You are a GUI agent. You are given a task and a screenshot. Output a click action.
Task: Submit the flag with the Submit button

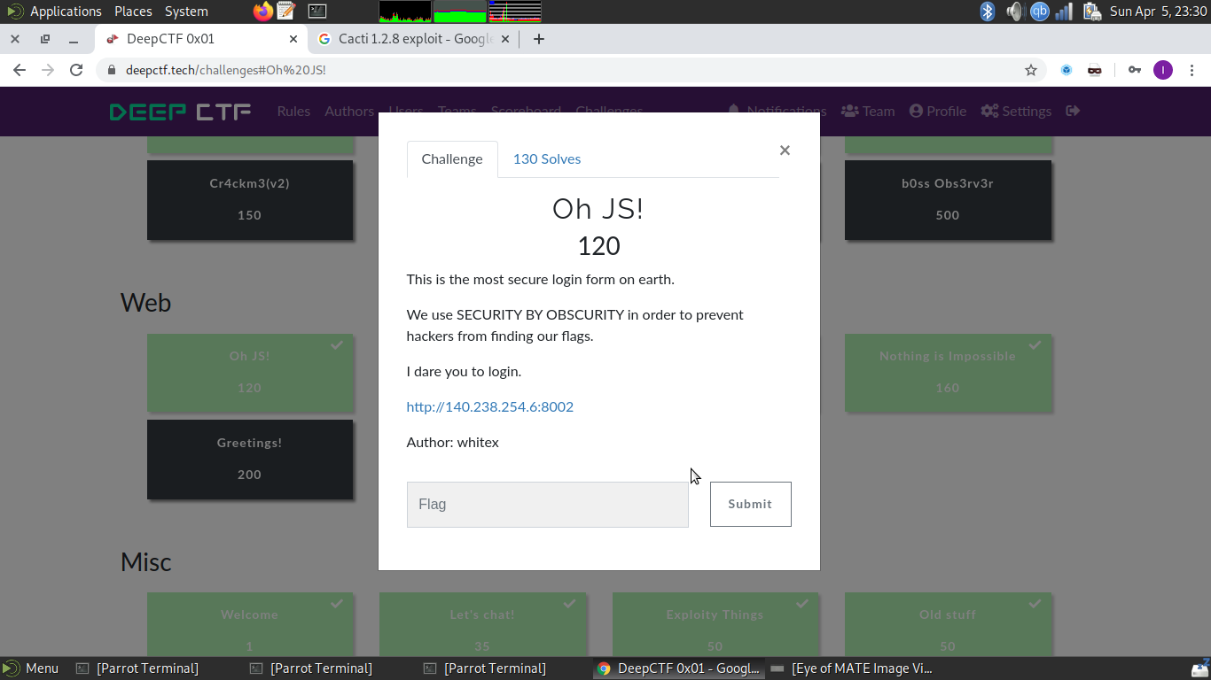[x=750, y=504]
